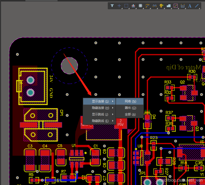This screenshot has width=205, height=185.
Task: Select the place component chip icon
Action: point(140,6)
